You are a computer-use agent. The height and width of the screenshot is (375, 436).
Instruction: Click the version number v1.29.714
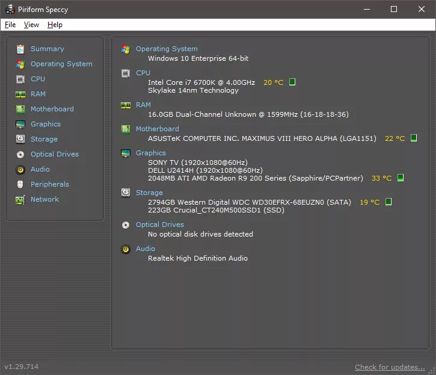pyautogui.click(x=22, y=367)
